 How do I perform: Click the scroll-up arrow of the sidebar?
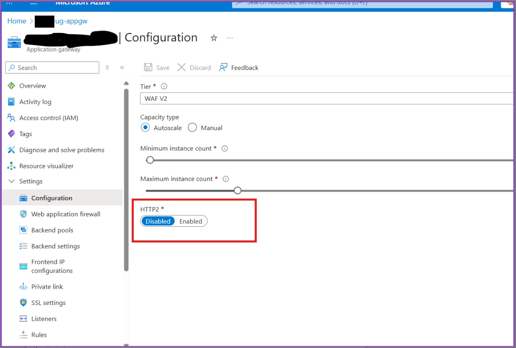(x=126, y=83)
